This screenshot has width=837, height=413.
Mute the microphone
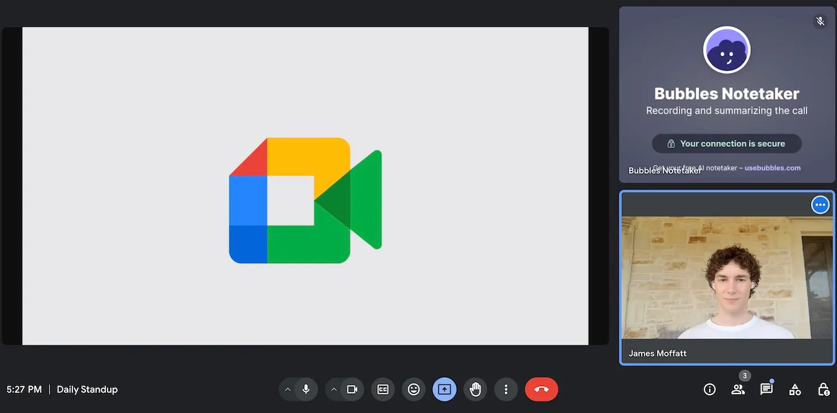(306, 390)
